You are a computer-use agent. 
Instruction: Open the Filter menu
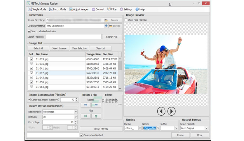pos(112,9)
